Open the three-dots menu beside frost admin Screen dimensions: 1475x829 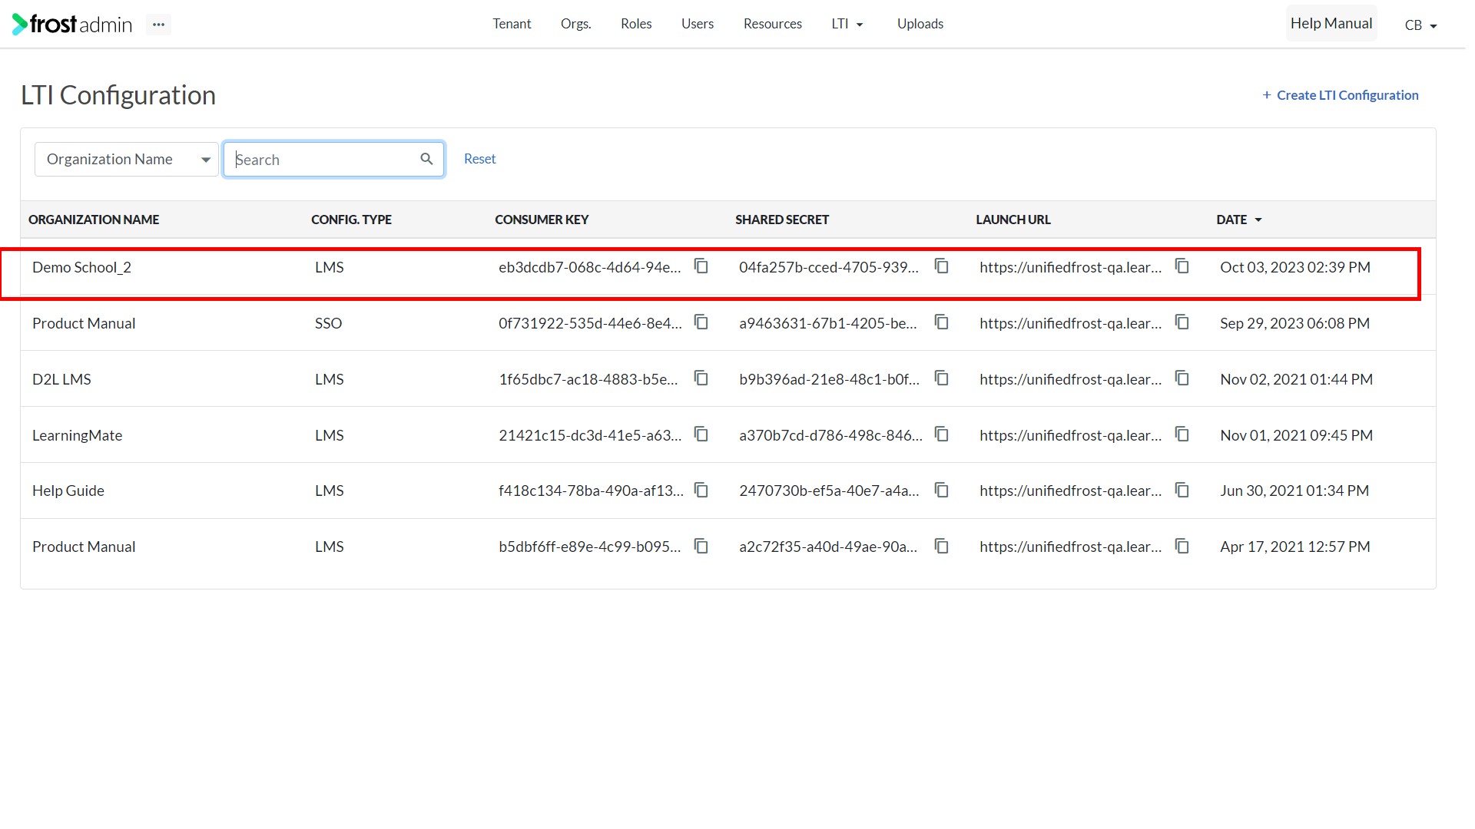[158, 25]
